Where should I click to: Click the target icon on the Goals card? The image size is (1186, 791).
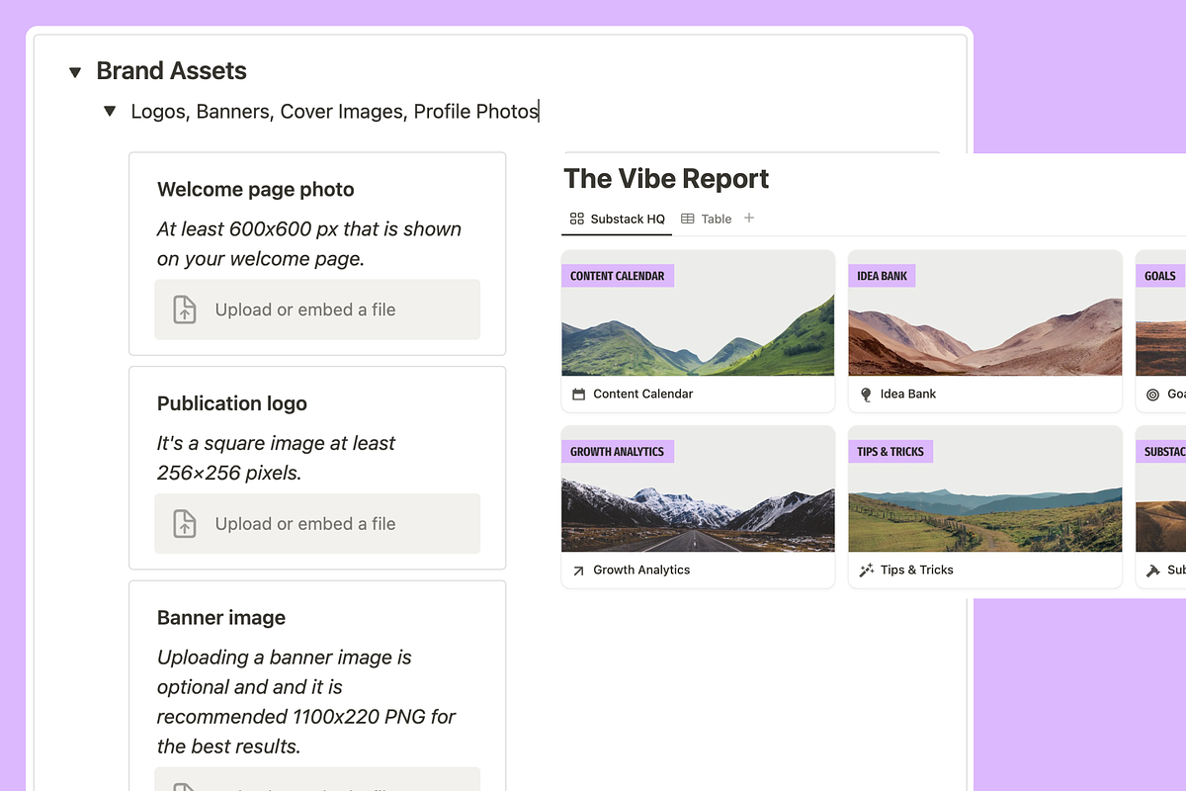tap(1152, 395)
